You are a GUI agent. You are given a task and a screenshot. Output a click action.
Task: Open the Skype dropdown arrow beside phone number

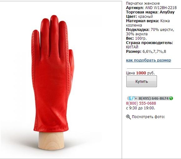coord(136,99)
